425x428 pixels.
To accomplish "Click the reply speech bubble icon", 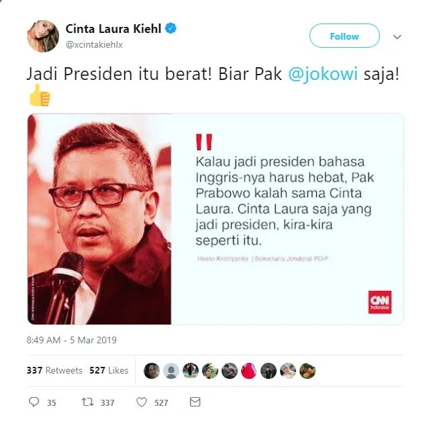I will [34, 402].
